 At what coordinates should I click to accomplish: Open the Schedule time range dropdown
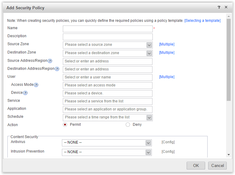point(149,117)
